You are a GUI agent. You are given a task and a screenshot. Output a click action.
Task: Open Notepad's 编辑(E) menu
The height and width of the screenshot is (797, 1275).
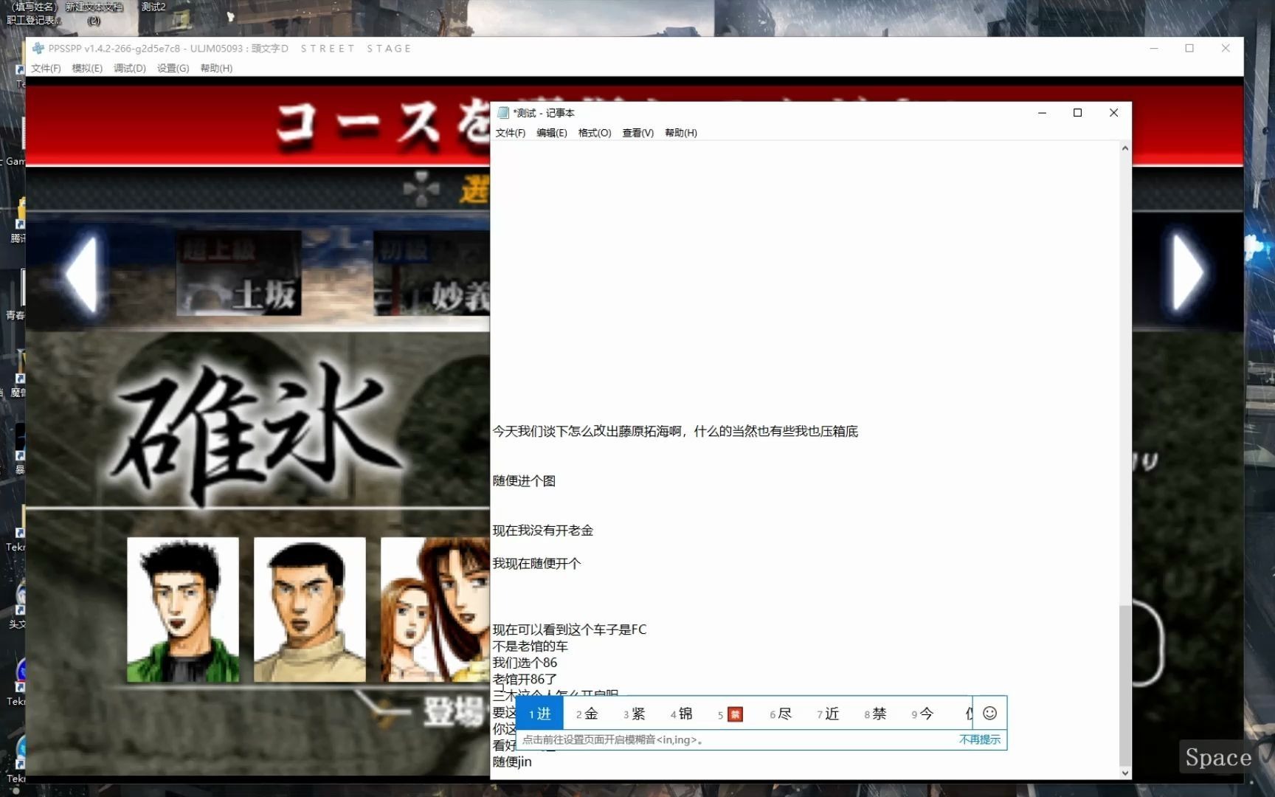coord(552,133)
